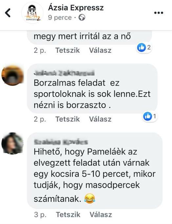Click the Ázsia Expressz page name
Viewport: 172px width, 224px height.
coord(76,8)
